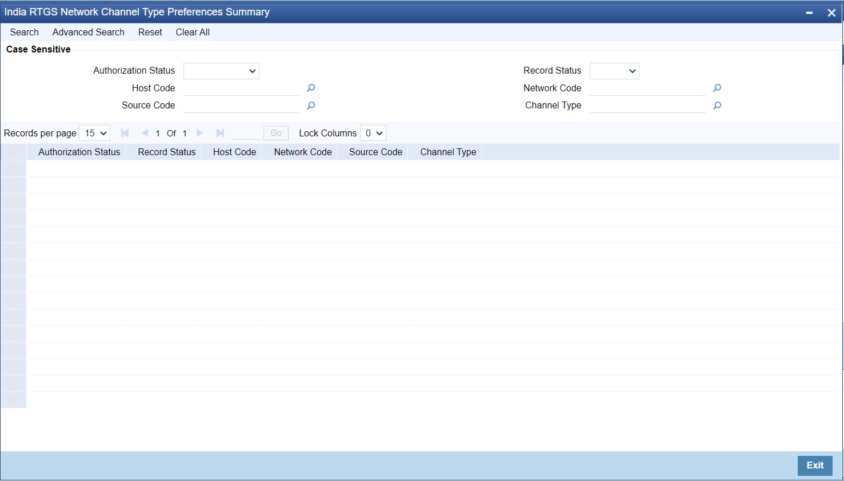Tick the select-all box in table header
The height and width of the screenshot is (481, 844).
coord(13,152)
